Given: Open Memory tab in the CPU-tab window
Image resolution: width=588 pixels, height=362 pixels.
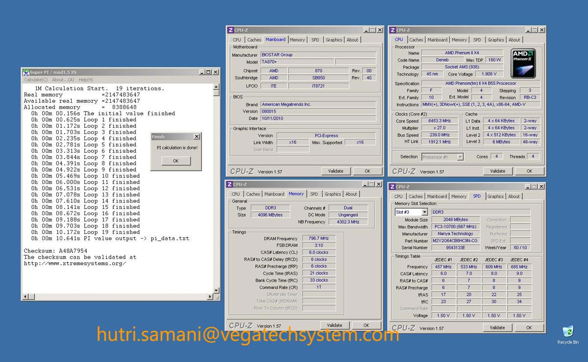Looking at the screenshot, I should click(x=459, y=40).
